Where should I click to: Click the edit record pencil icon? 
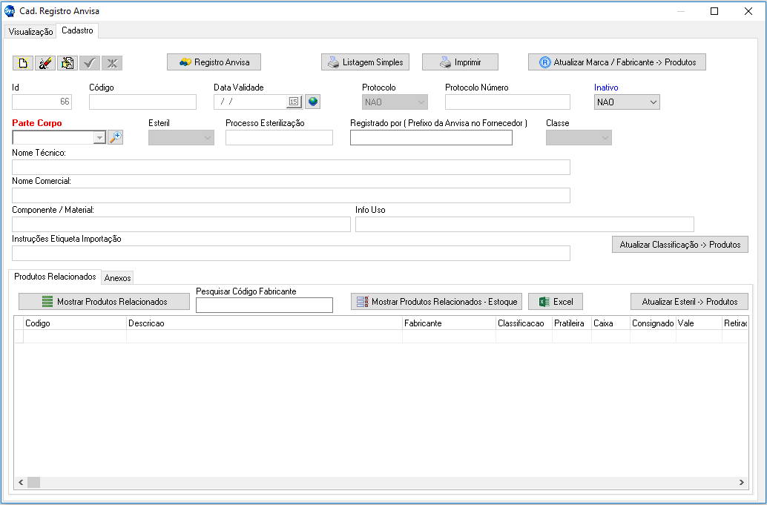tap(45, 63)
